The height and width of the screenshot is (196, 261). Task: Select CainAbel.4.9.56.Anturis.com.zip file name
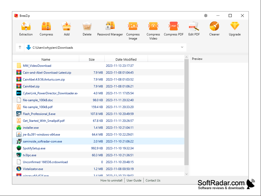pyautogui.click(x=44, y=79)
